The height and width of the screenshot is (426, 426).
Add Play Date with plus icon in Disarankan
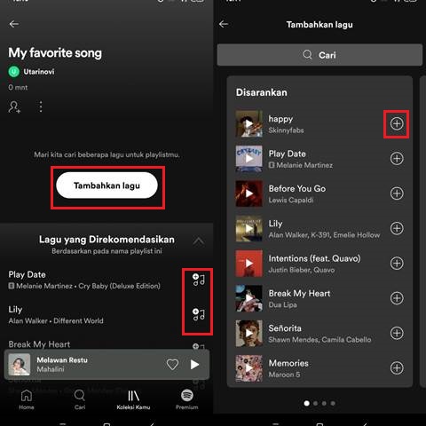(397, 159)
